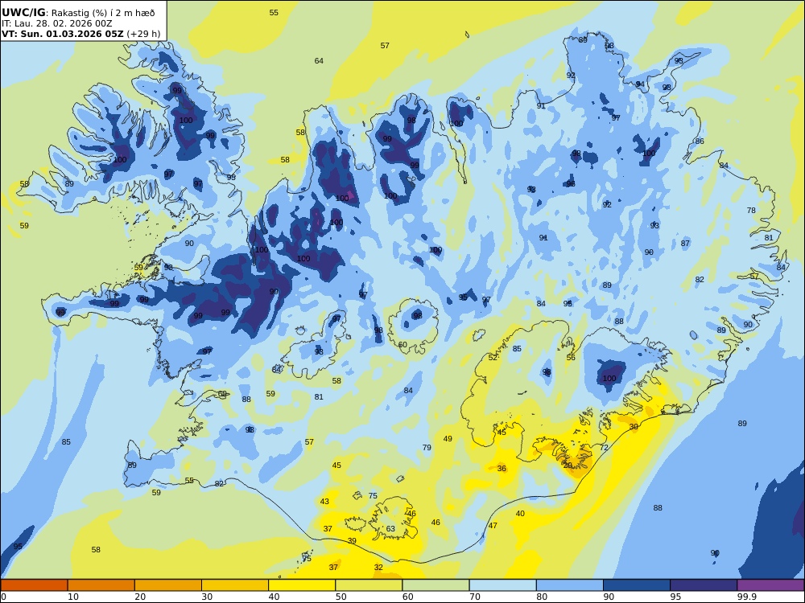Select the purple above-99.9 legend swatch
Image resolution: width=805 pixels, height=603 pixels.
click(770, 585)
